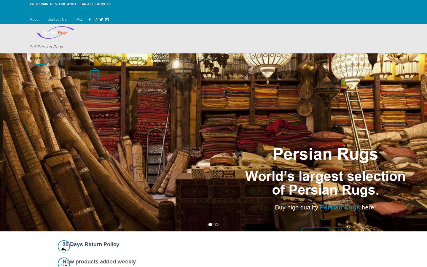Screen dimensions: 427x267
Task: Click the Apalon Rugs logo
Action: click(56, 33)
